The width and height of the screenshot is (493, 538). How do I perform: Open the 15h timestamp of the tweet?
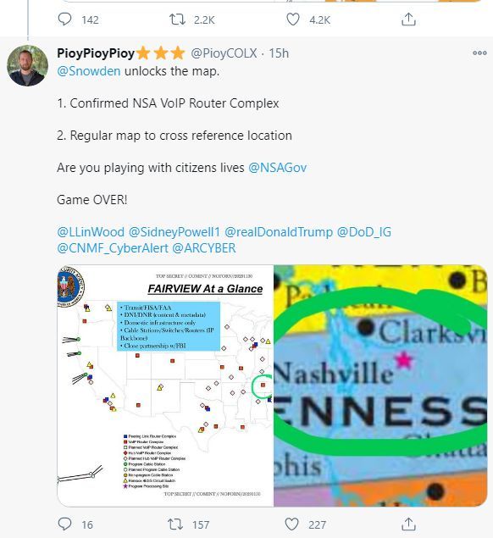point(279,53)
